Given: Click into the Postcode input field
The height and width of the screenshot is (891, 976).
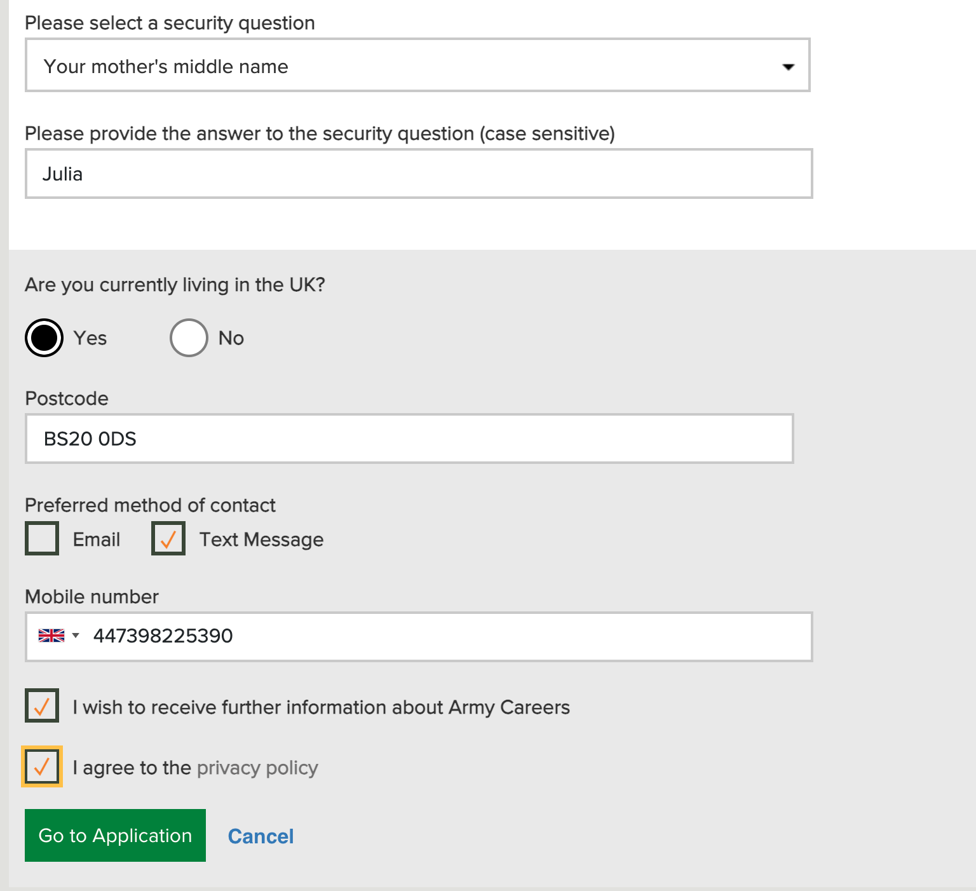Looking at the screenshot, I should (409, 439).
